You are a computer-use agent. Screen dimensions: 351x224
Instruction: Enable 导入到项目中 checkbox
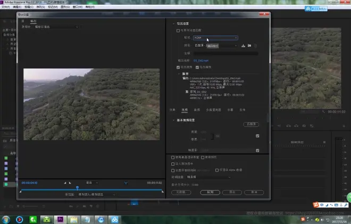173,164
